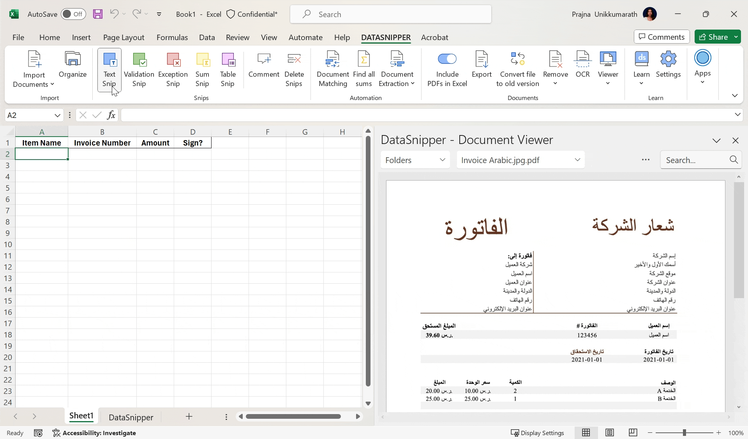Expand the Name Box dropdown
Image resolution: width=748 pixels, height=439 pixels.
[57, 115]
